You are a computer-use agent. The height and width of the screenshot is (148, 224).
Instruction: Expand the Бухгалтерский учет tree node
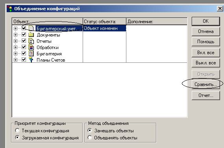click(15, 28)
